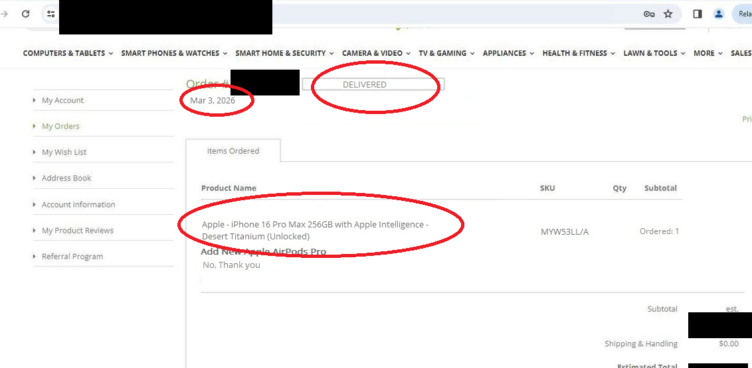This screenshot has height=368, width=752.
Task: Click the site information icon in address bar
Action: tap(51, 14)
